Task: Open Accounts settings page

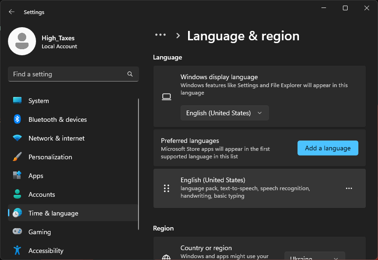Action: click(42, 194)
